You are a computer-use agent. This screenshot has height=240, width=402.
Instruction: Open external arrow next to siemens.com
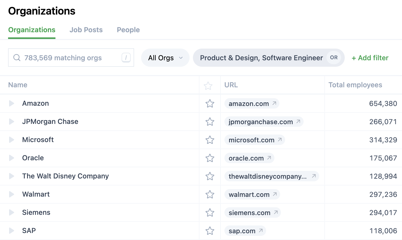click(x=276, y=212)
